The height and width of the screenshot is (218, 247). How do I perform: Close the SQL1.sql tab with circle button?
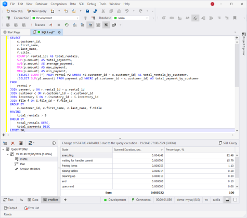tap(59, 32)
